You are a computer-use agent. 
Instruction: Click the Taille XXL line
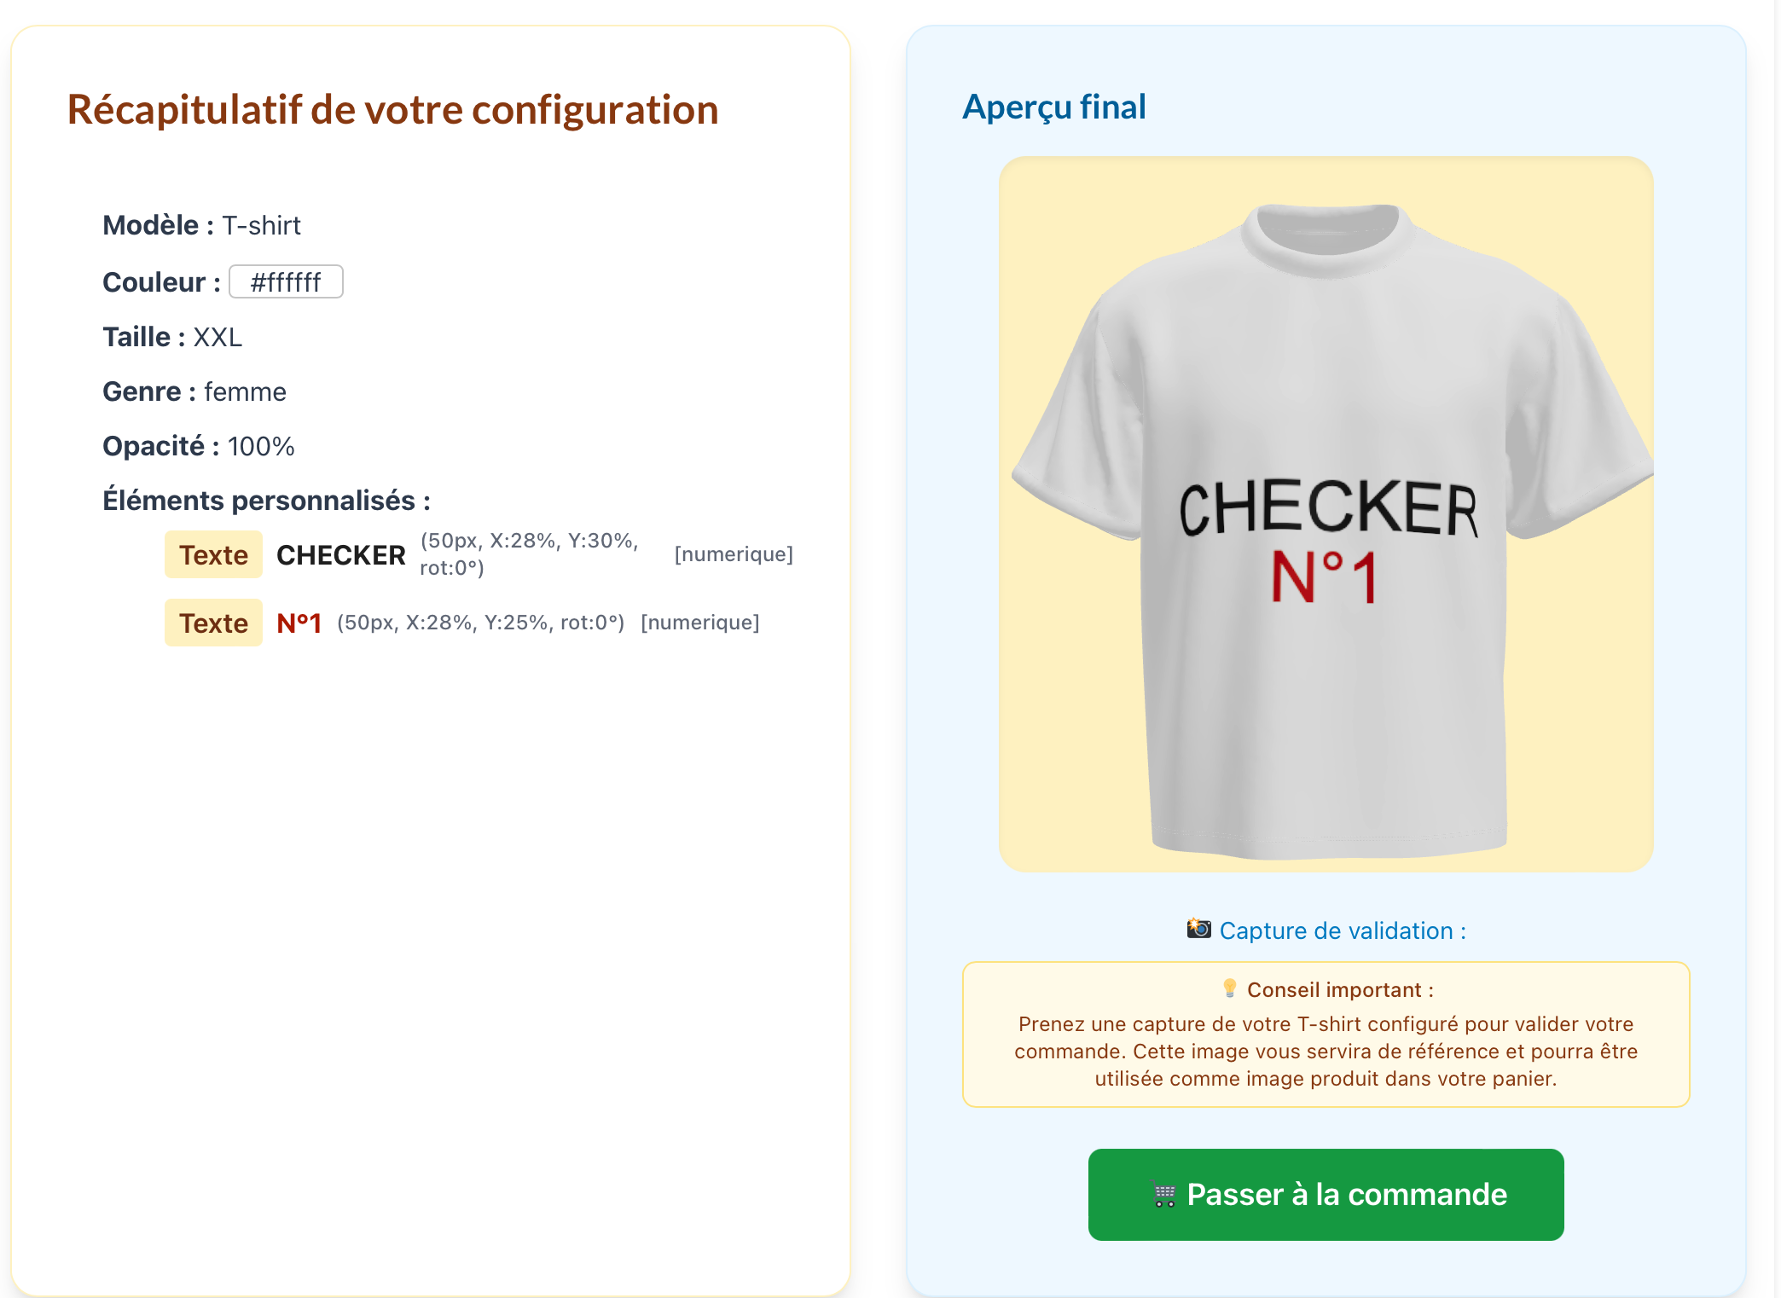point(172,337)
